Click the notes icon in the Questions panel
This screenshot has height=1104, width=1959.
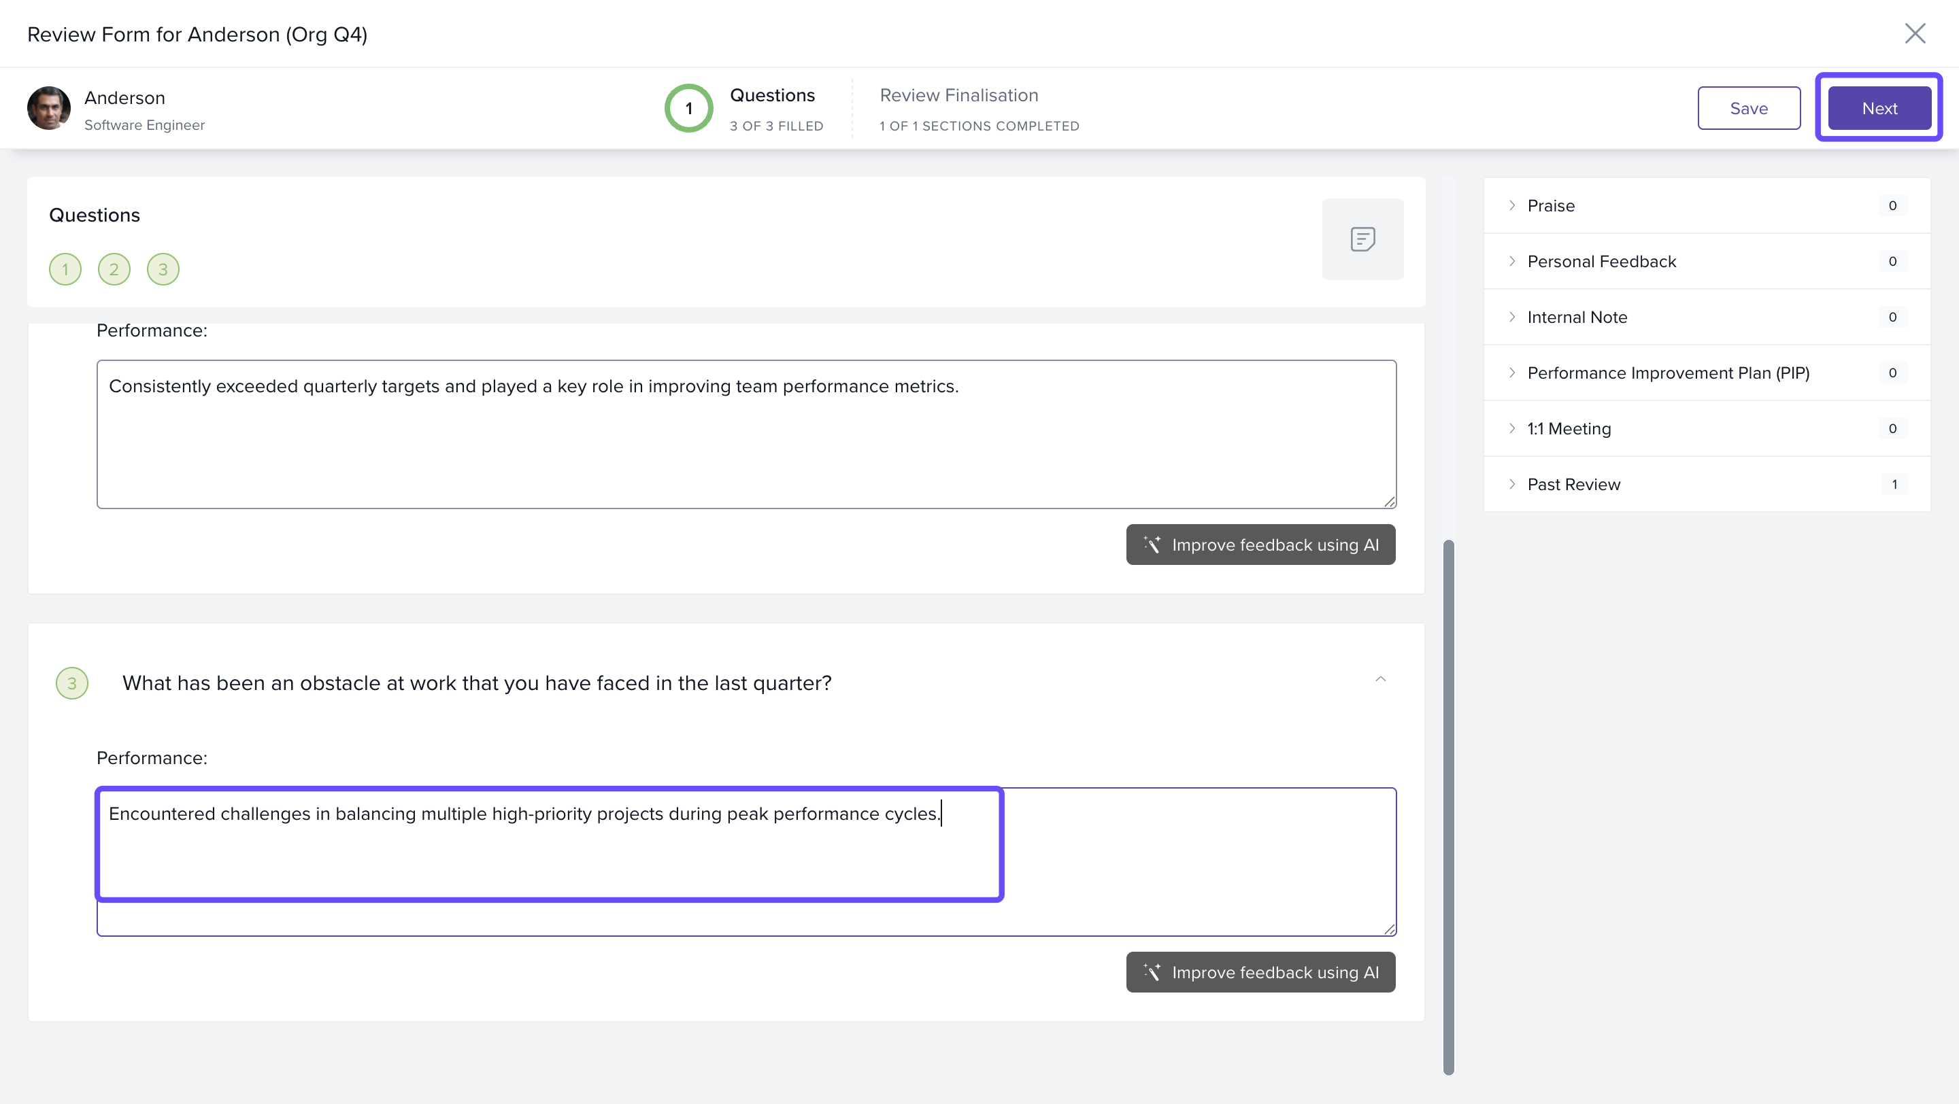click(x=1362, y=239)
